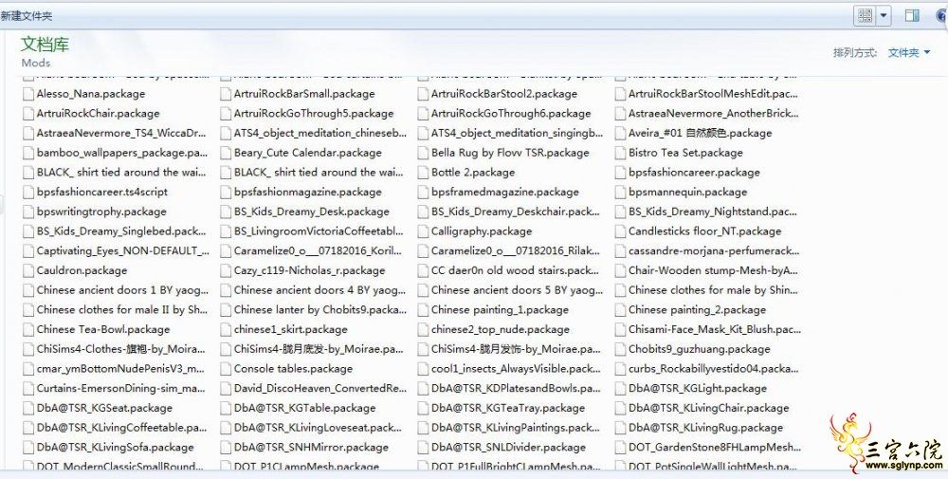Click file icon of DbA@TSR_KGTeaTray.package
Viewport: 948px width, 479px height.
point(423,408)
